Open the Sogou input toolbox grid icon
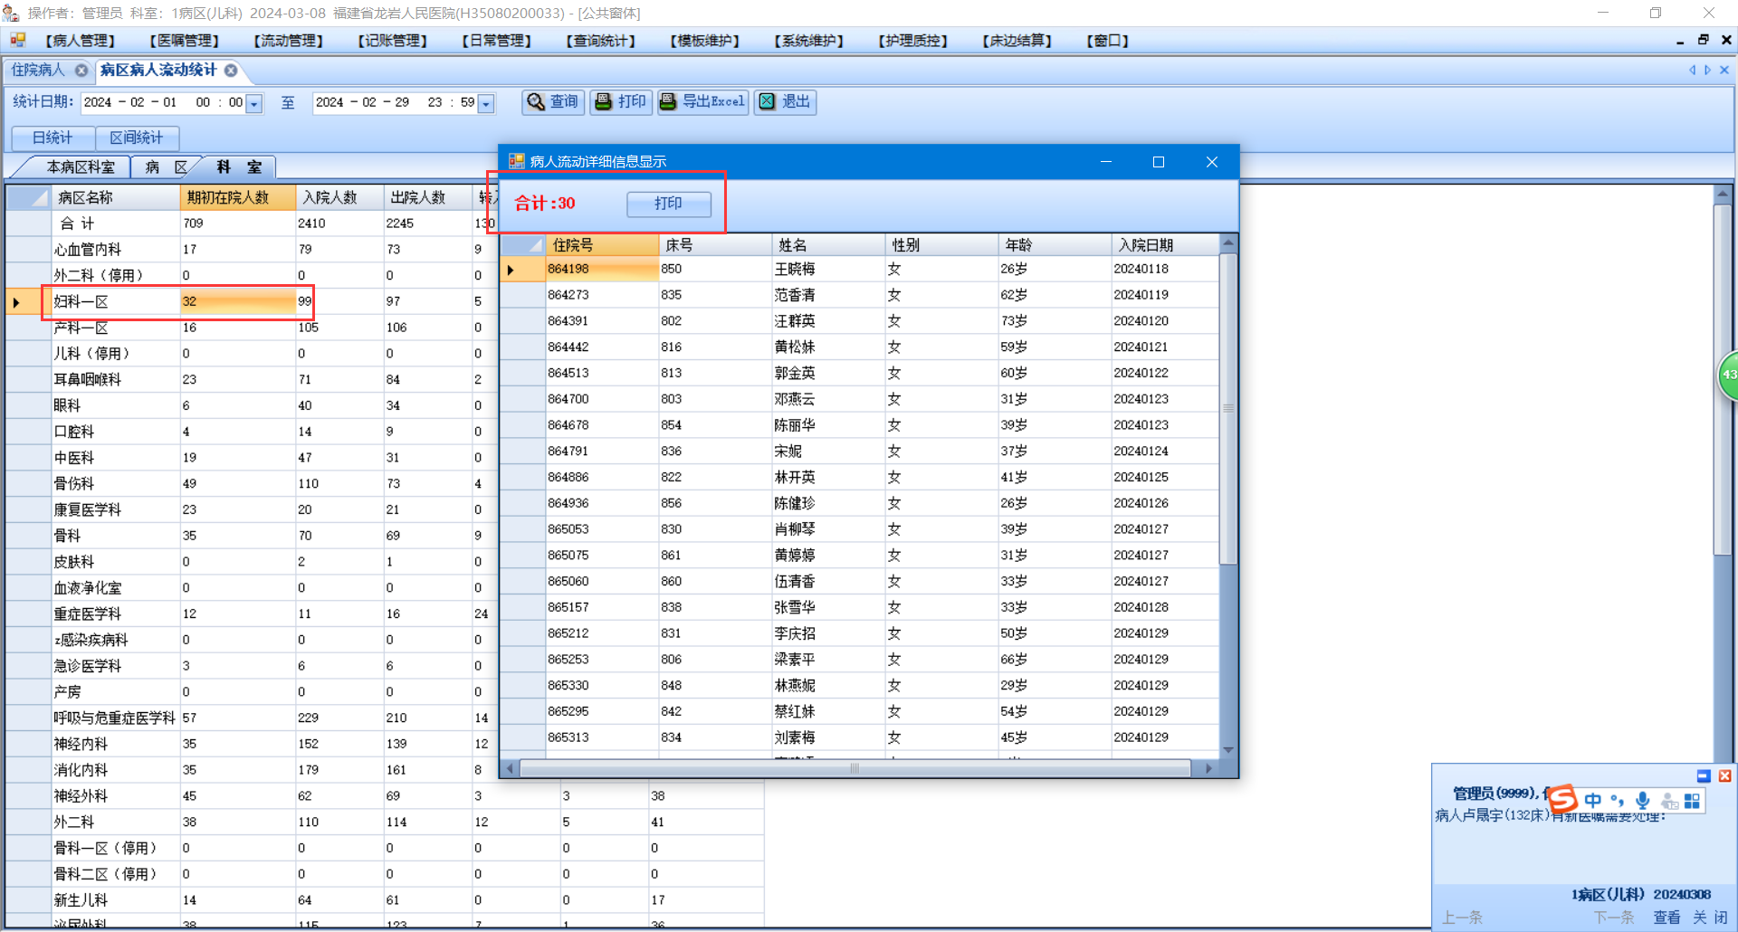The image size is (1738, 932). pos(1692,801)
